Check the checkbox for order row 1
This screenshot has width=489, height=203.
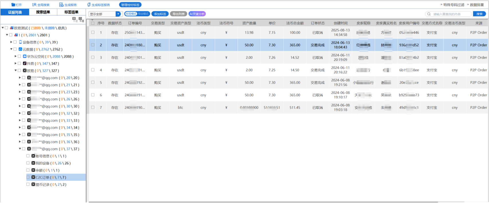click(x=93, y=32)
